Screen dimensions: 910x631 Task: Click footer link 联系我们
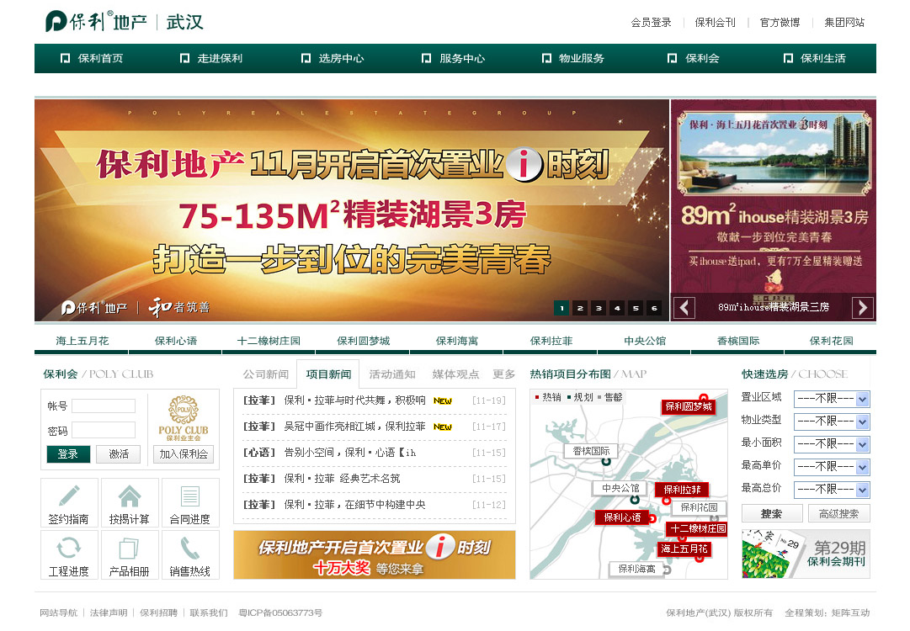[208, 612]
